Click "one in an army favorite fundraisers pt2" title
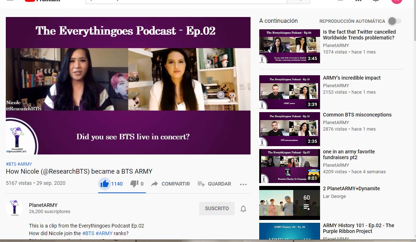This screenshot has height=242, width=416. (x=349, y=154)
